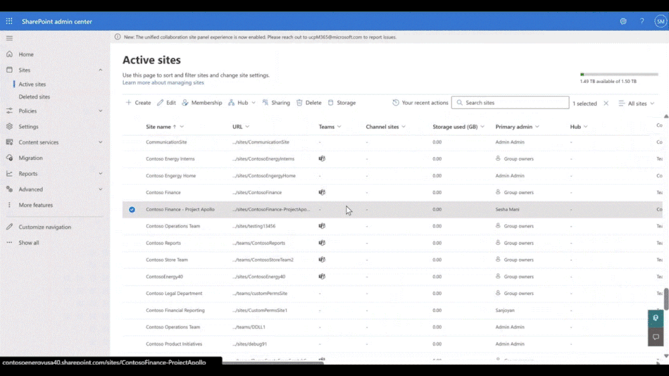Click the Teams icon for Contoso Energy Interns

(x=322, y=159)
